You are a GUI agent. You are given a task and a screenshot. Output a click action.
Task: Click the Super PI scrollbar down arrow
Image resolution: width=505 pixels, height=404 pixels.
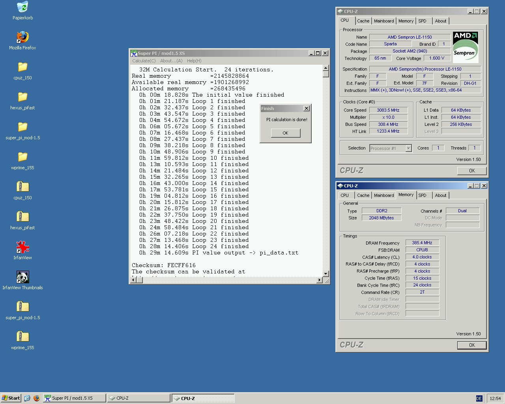[325, 273]
